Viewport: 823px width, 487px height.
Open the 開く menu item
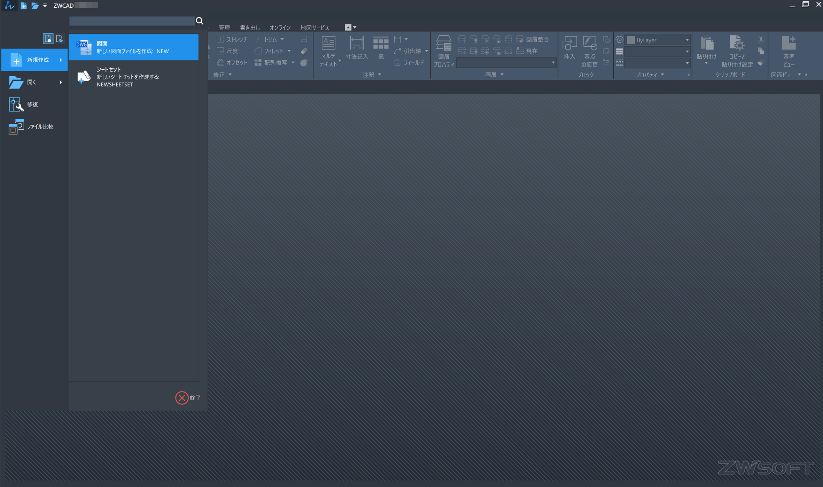pyautogui.click(x=34, y=82)
